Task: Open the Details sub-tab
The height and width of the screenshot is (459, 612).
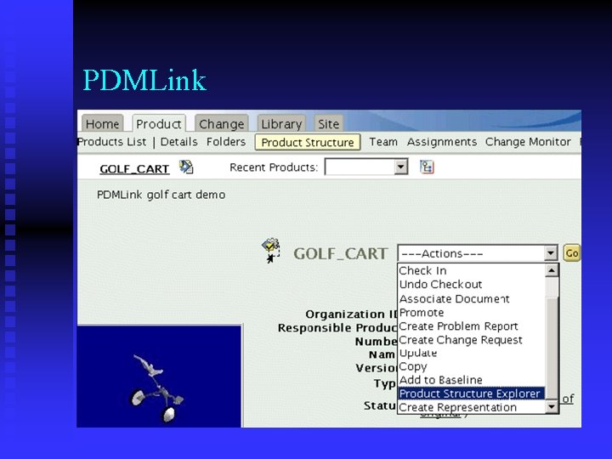Action: click(178, 142)
